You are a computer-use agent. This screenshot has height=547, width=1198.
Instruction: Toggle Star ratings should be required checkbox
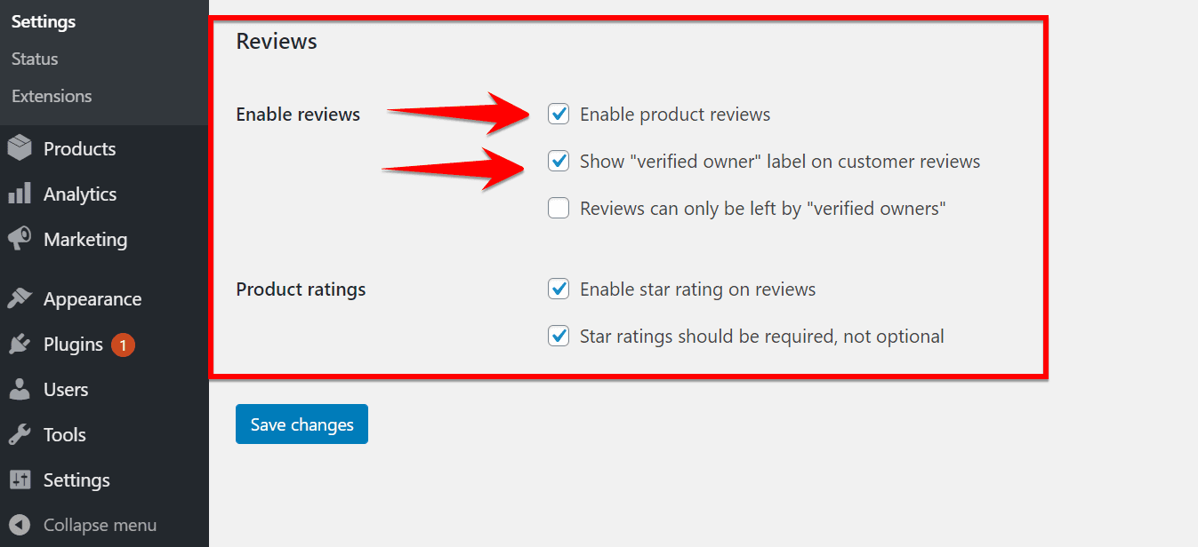point(559,337)
